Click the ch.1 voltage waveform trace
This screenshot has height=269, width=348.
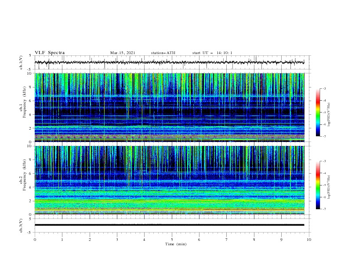pyautogui.click(x=169, y=62)
